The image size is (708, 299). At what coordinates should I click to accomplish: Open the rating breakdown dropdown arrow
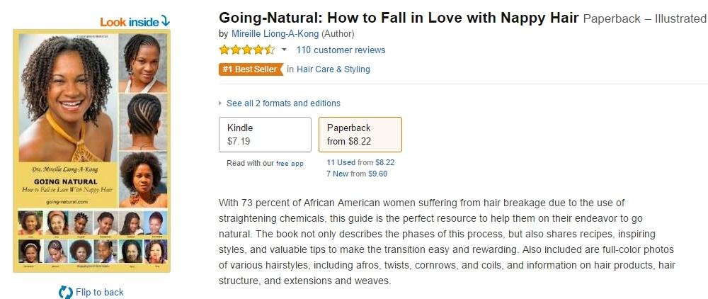(284, 50)
